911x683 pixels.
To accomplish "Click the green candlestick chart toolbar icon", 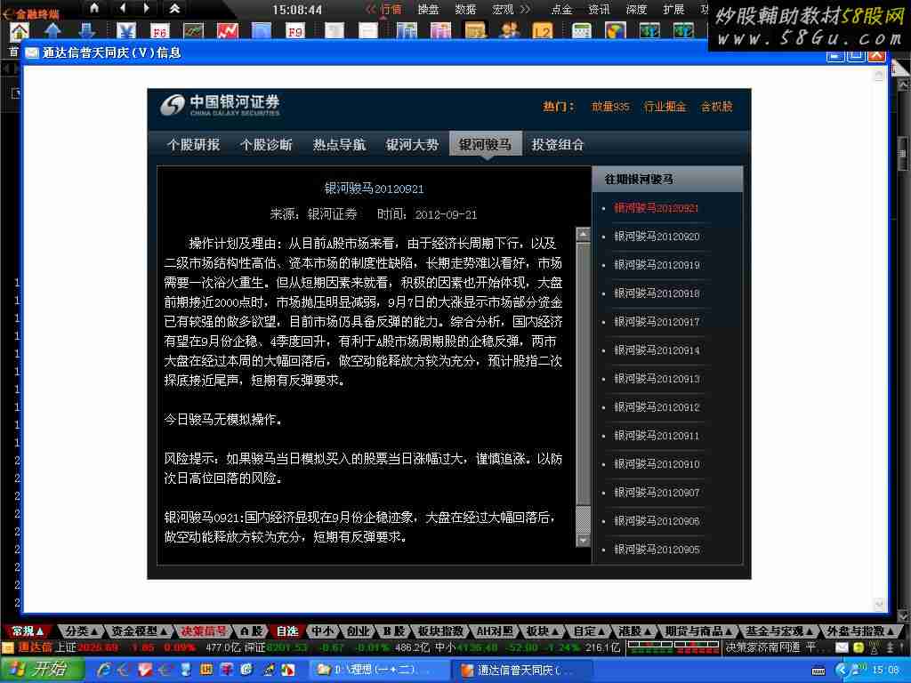I will [193, 30].
